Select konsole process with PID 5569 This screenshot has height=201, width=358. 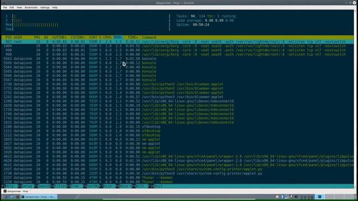(178, 63)
